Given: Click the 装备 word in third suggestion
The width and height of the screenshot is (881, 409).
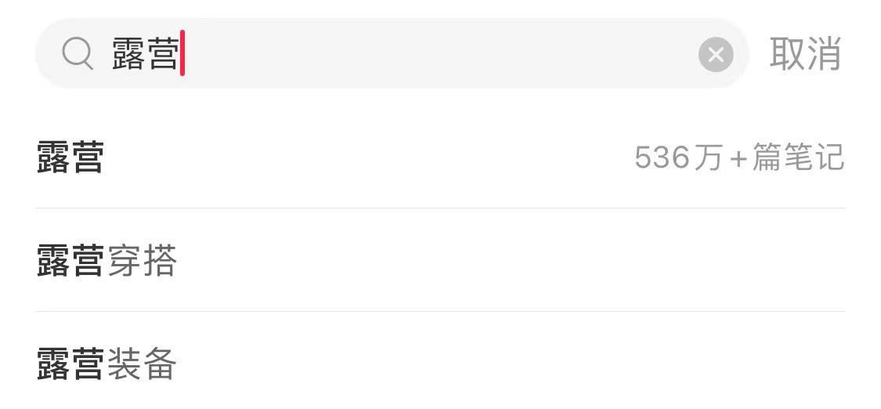Looking at the screenshot, I should click(x=142, y=364).
